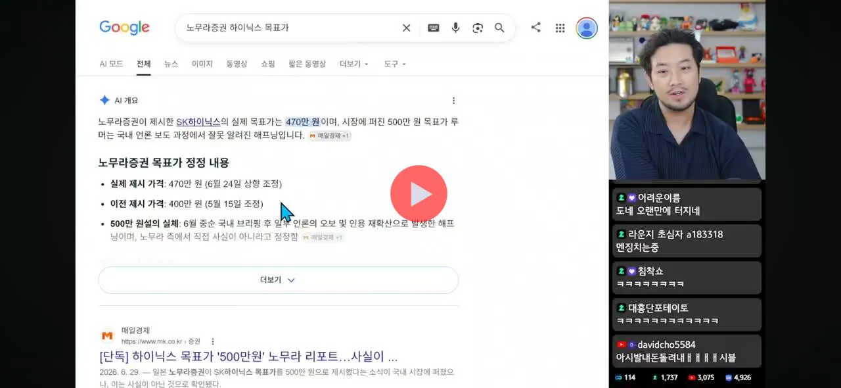
Task: Expand the 더보기 tab dropdown
Action: tap(354, 64)
